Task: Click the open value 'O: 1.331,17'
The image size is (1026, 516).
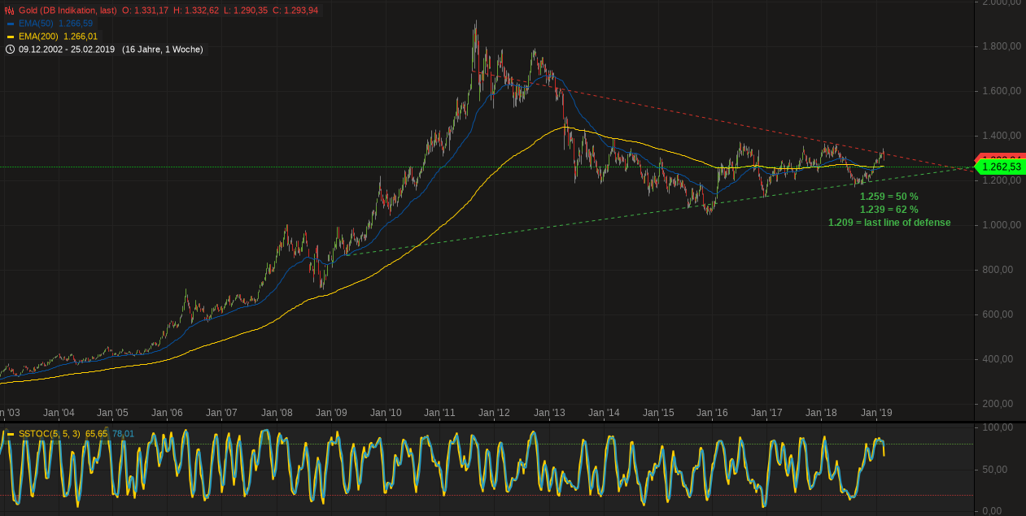Action: tap(145, 11)
